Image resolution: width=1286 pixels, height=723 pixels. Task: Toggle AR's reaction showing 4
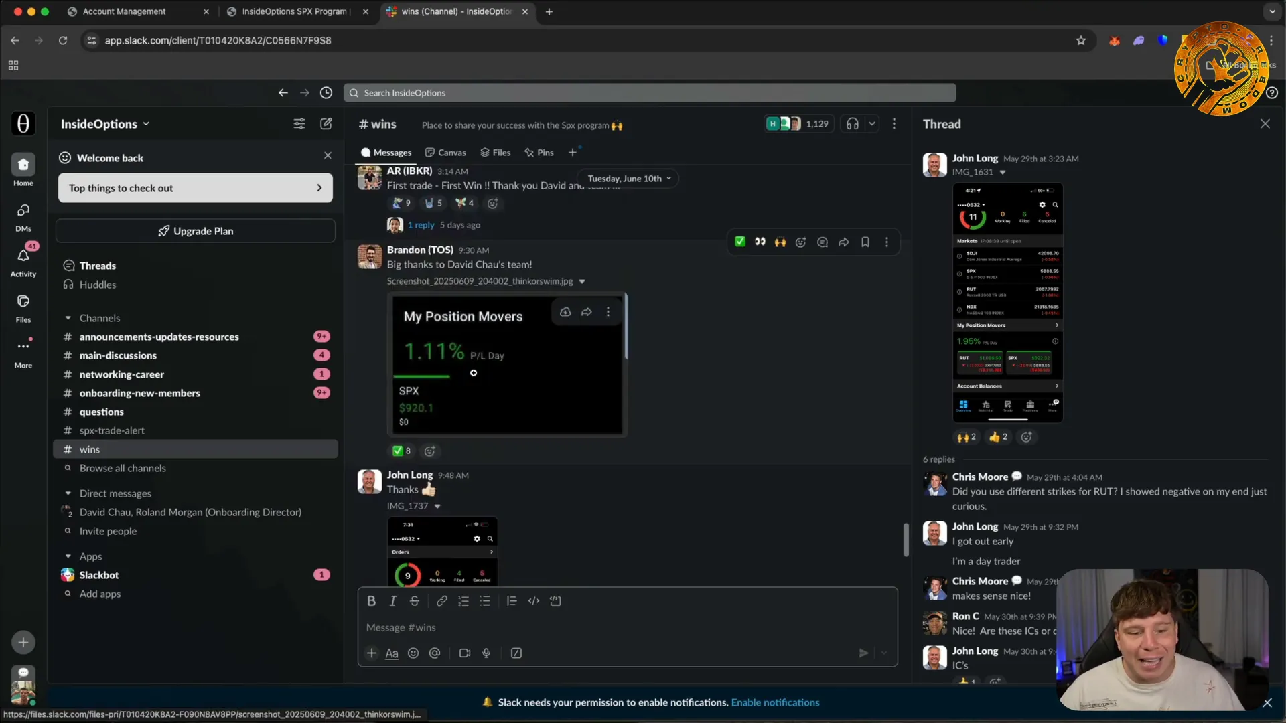click(465, 203)
